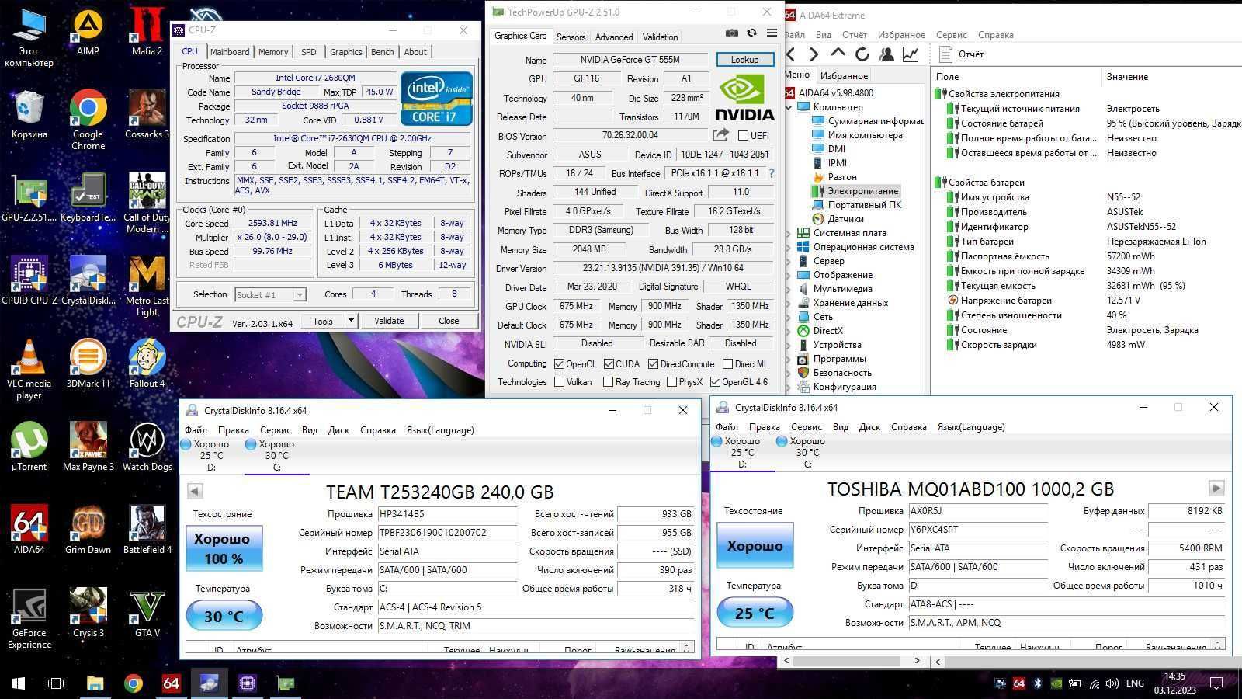
Task: Open the Sensors tab in GPU-Z
Action: pyautogui.click(x=571, y=37)
